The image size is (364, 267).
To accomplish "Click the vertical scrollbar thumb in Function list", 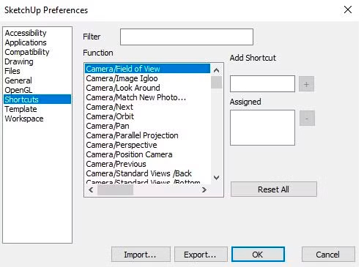I will (x=216, y=83).
